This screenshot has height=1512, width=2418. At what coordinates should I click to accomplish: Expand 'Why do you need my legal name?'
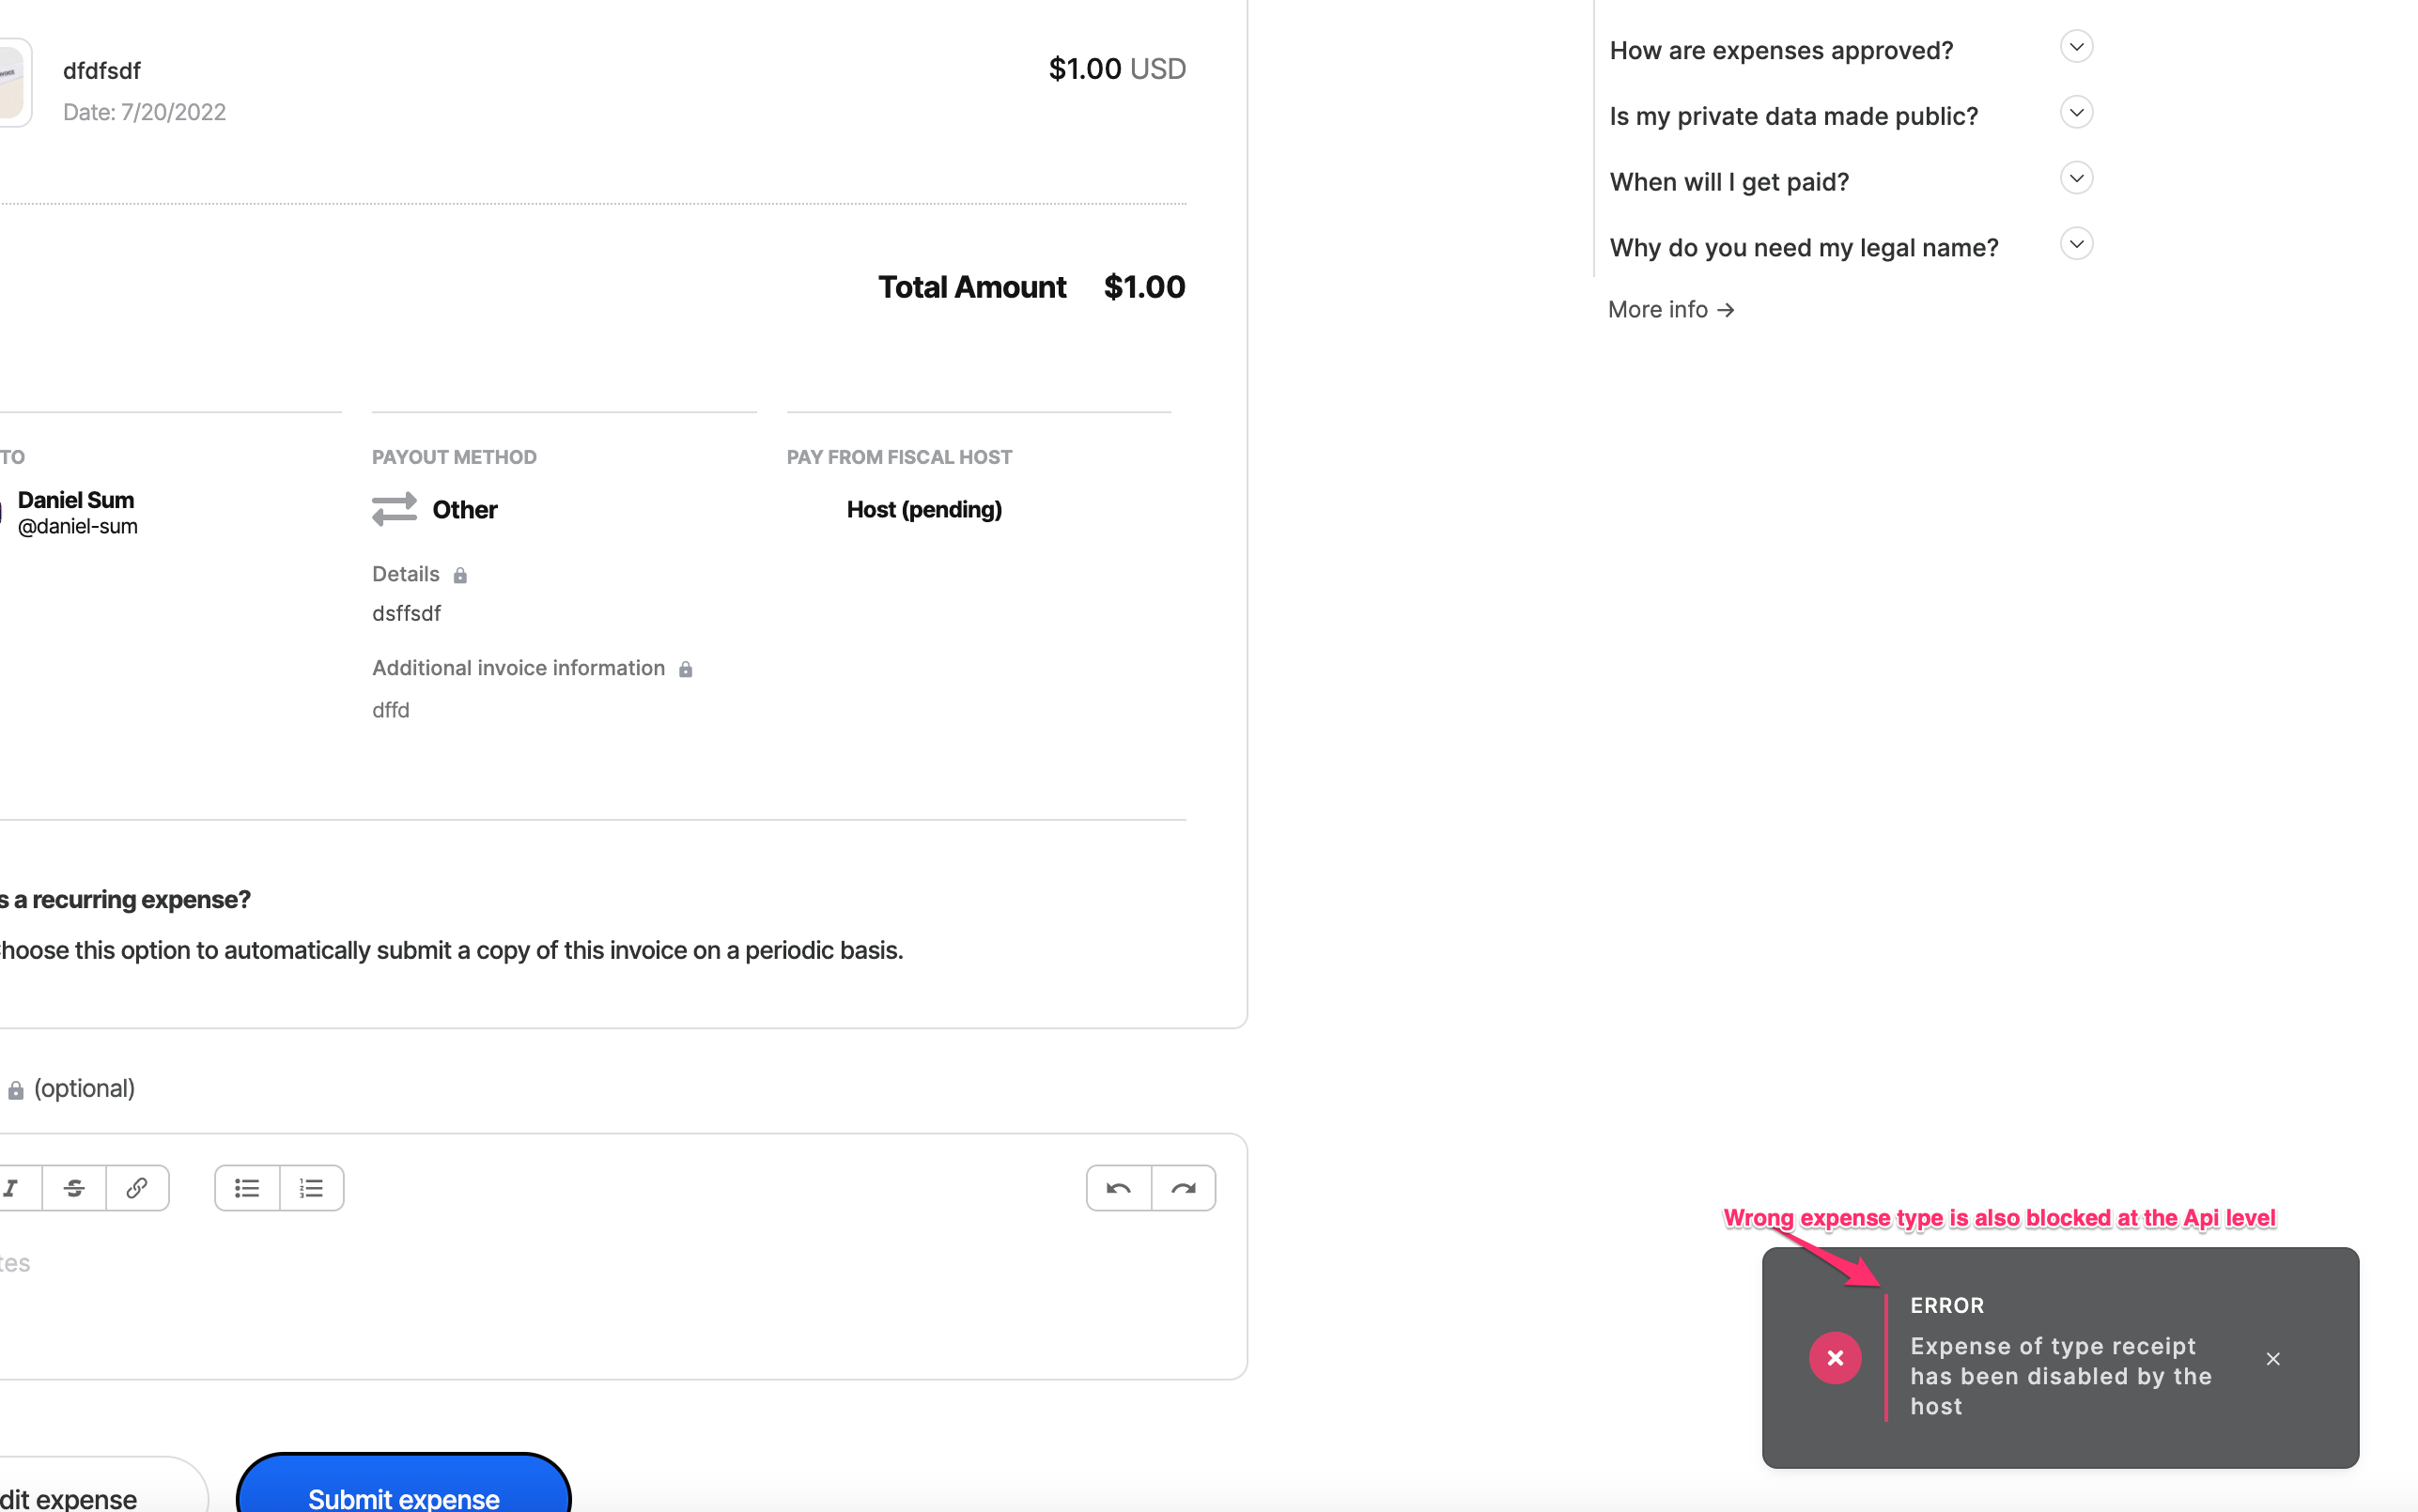2077,243
